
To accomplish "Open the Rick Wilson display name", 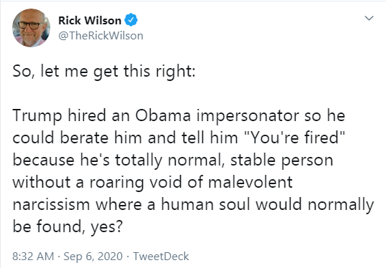I will pos(90,20).
